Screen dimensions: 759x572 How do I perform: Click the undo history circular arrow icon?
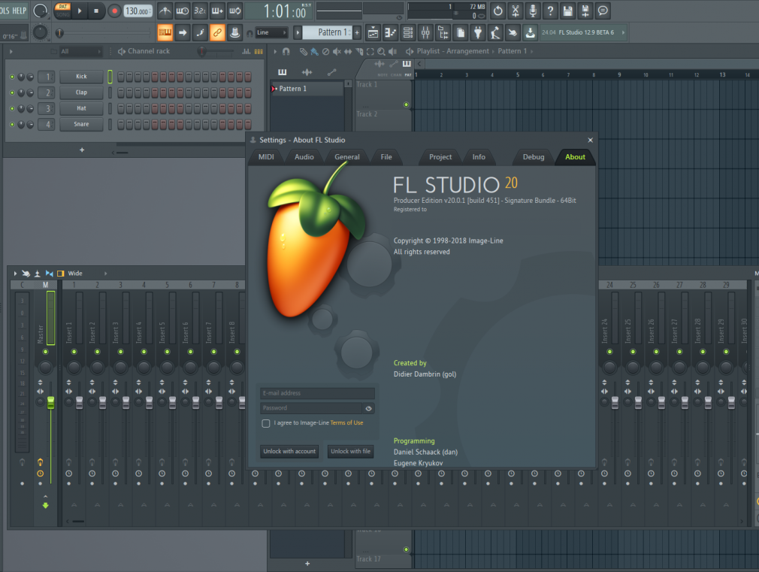click(497, 11)
